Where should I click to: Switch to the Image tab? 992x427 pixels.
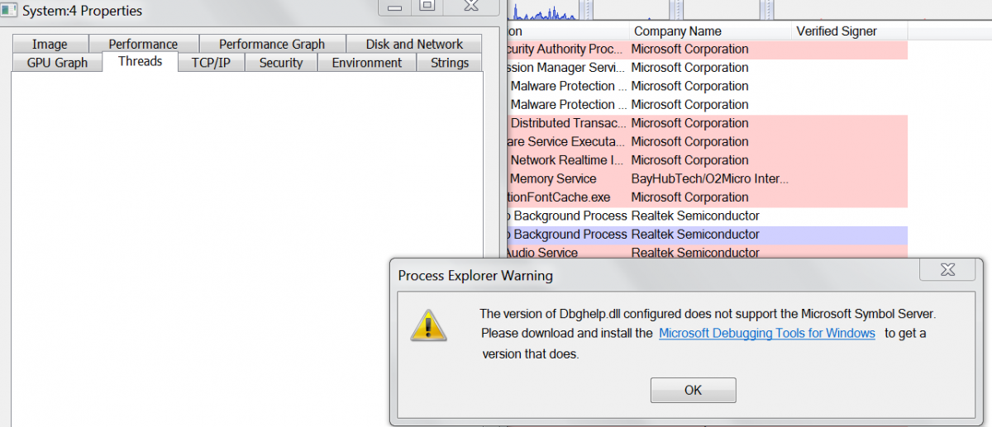pos(50,45)
